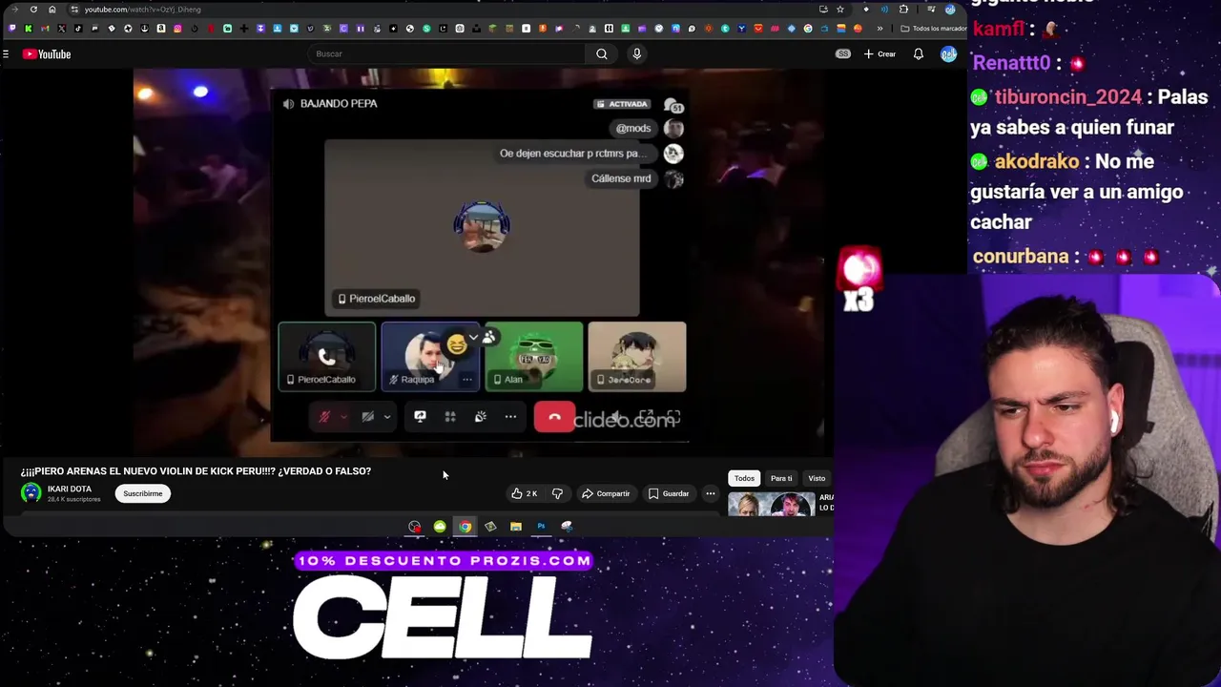Open IKARI DOTA channel name link

[x=70, y=489]
